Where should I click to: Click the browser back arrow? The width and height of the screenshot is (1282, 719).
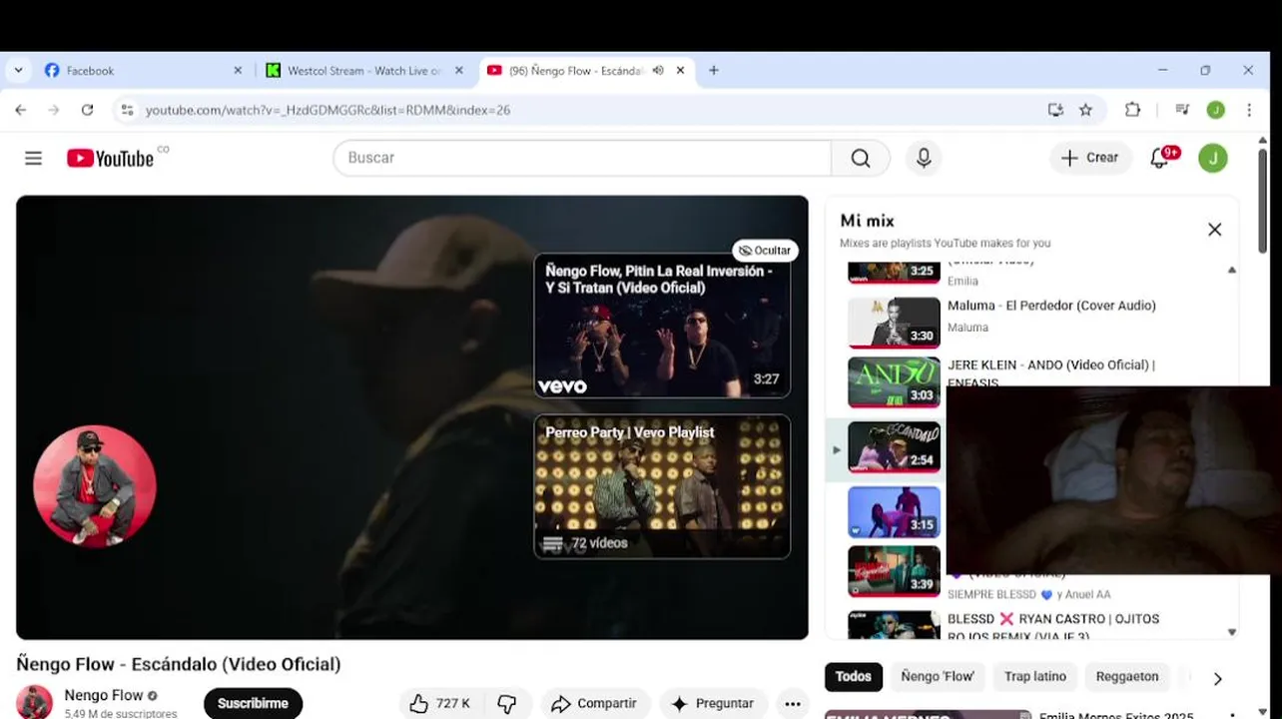[x=21, y=110]
